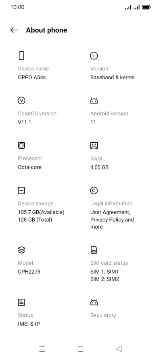Tap the Status document icon

(x=21, y=302)
